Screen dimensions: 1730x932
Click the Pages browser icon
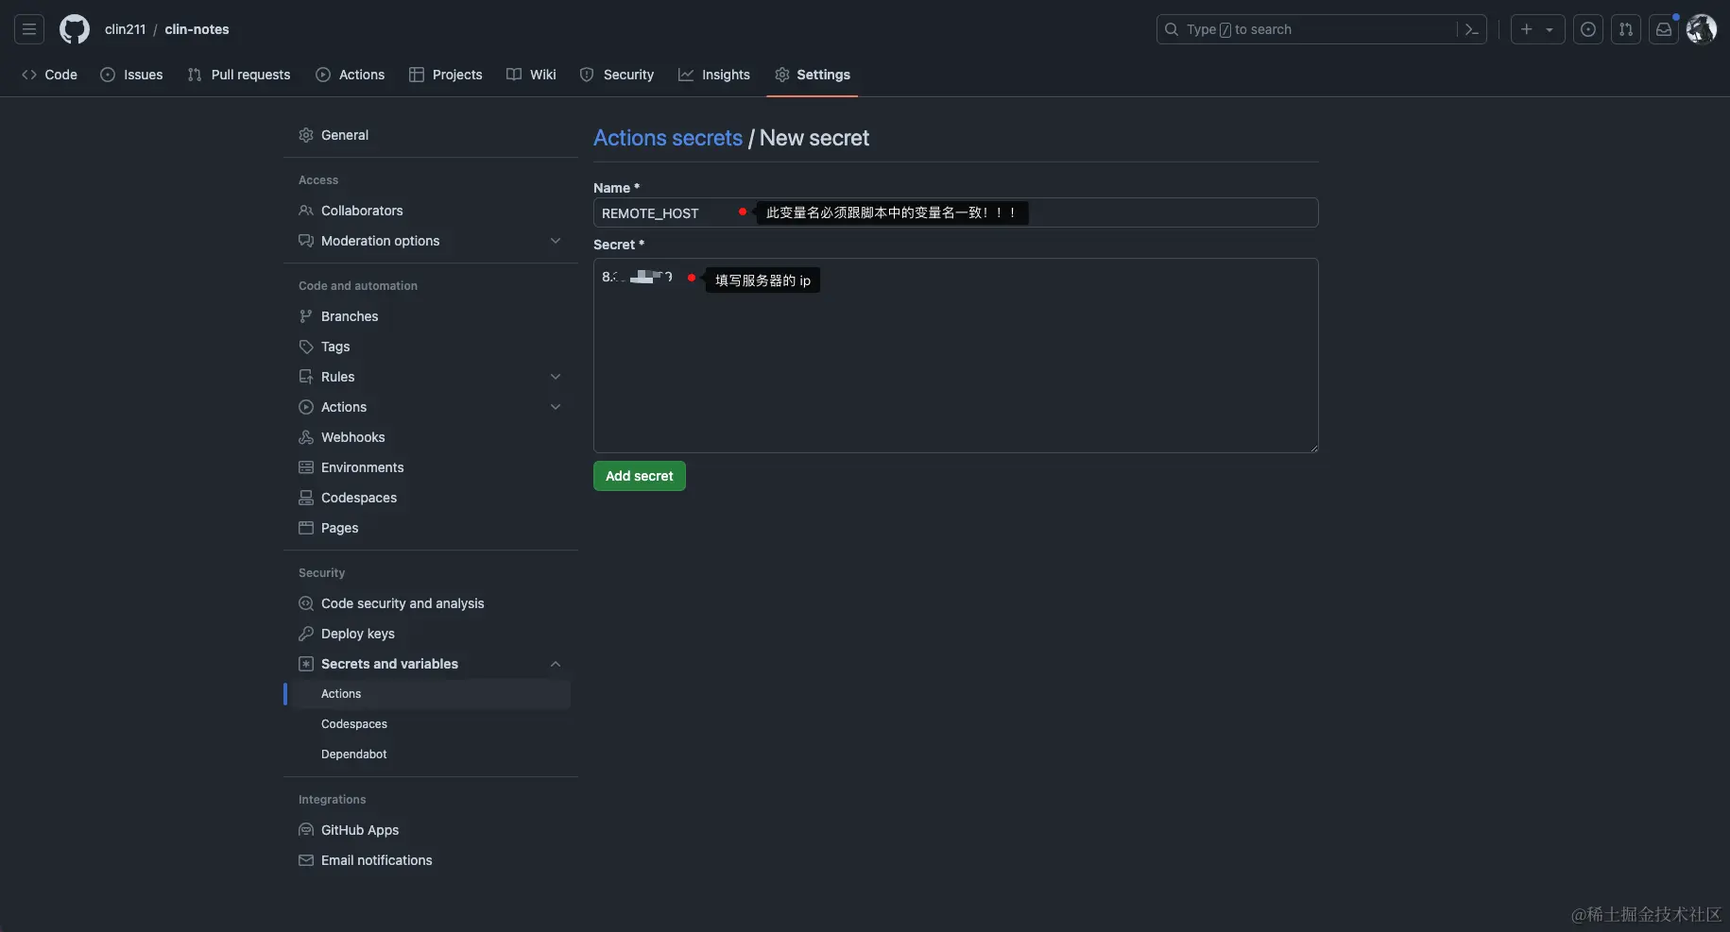pos(306,528)
